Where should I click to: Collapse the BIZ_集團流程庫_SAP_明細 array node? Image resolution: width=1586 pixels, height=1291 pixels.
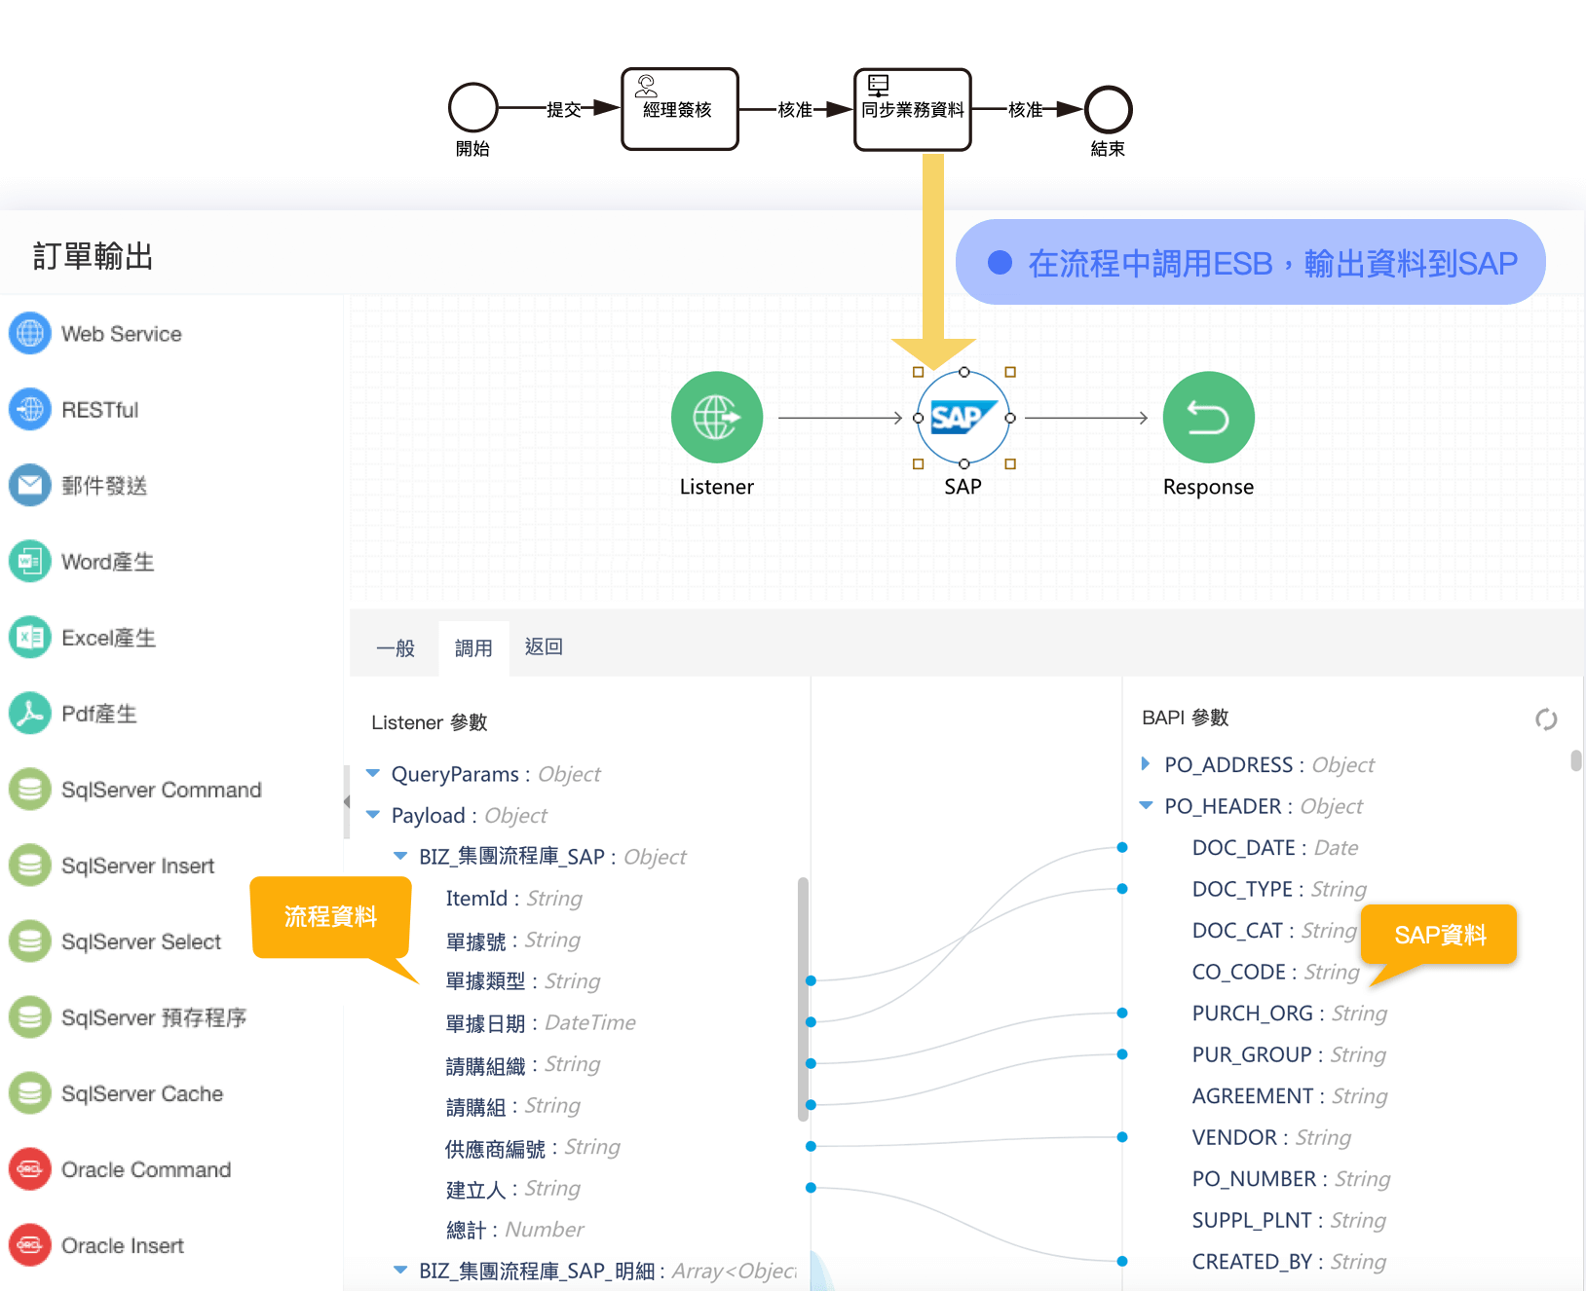tap(400, 1271)
